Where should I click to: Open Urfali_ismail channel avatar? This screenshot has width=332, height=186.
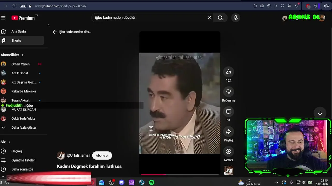(x=61, y=156)
